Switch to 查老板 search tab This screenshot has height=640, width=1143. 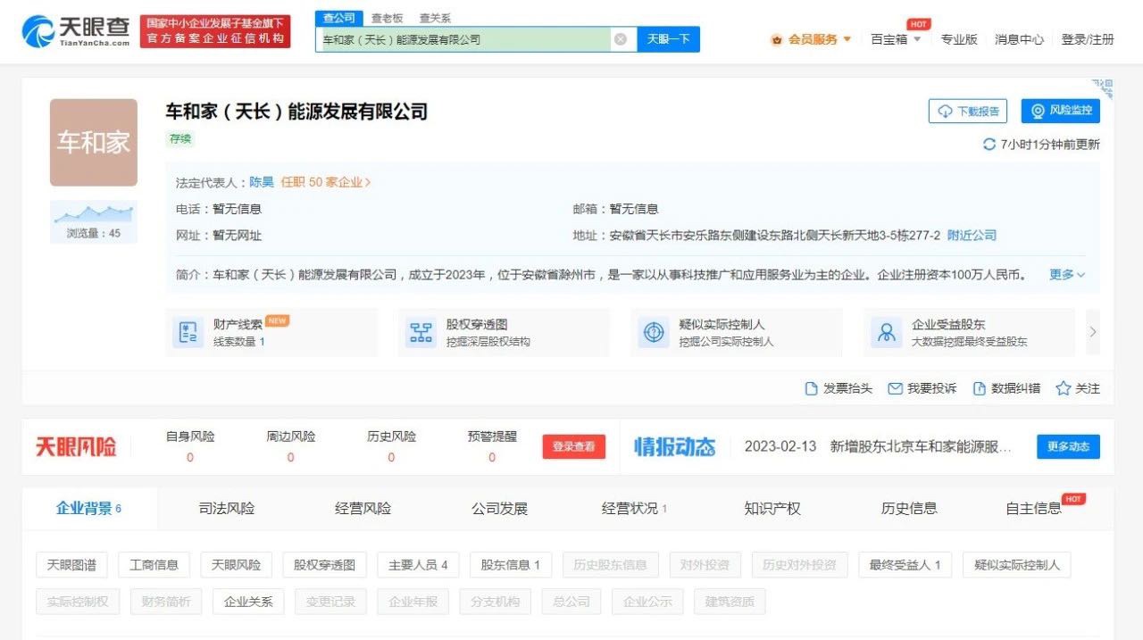point(387,18)
